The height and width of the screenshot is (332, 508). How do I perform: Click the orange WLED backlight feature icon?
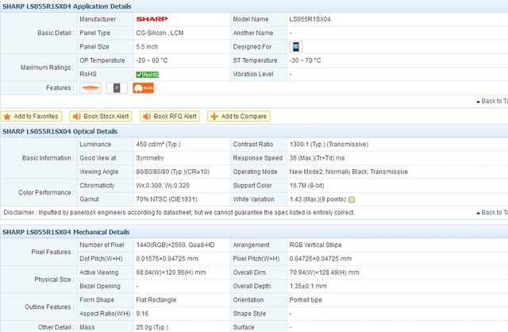click(x=143, y=88)
